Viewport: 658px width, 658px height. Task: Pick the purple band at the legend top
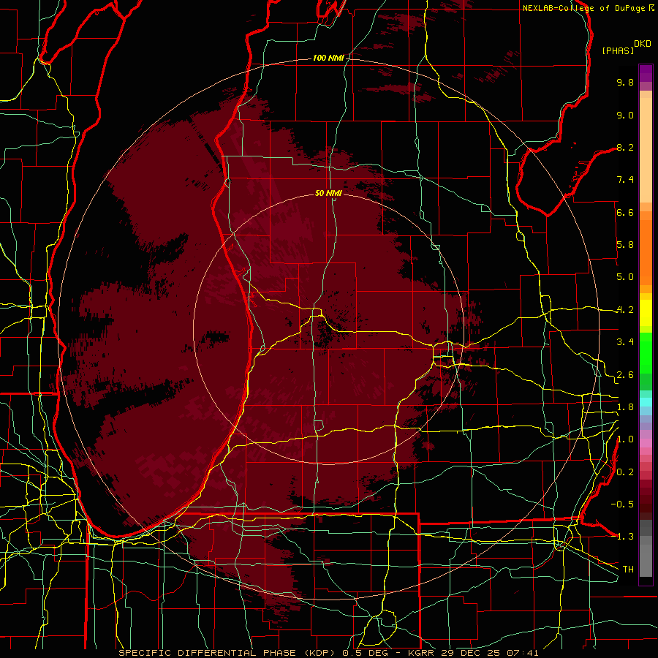pyautogui.click(x=646, y=73)
